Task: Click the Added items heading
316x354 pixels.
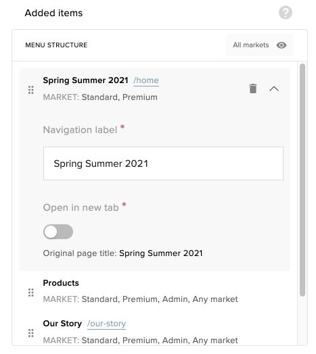Action: click(x=53, y=13)
